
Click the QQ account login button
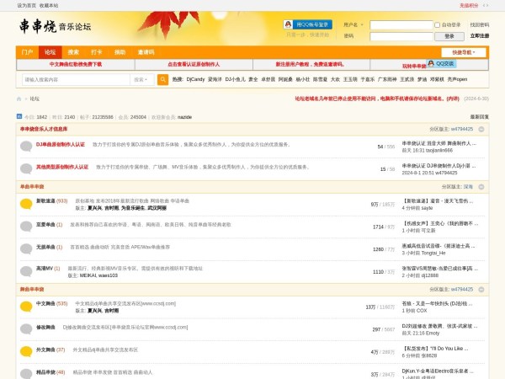tap(307, 24)
